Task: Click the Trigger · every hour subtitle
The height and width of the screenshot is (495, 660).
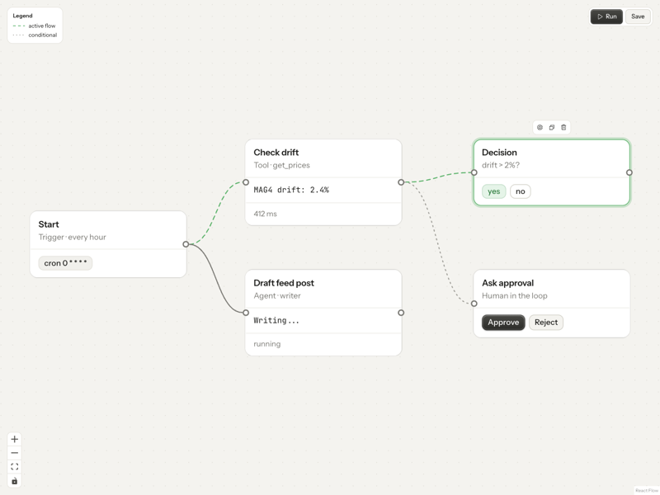Action: 72,237
